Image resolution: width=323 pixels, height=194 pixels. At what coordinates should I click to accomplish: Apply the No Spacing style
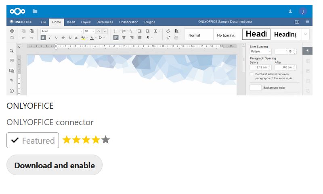point(226,35)
